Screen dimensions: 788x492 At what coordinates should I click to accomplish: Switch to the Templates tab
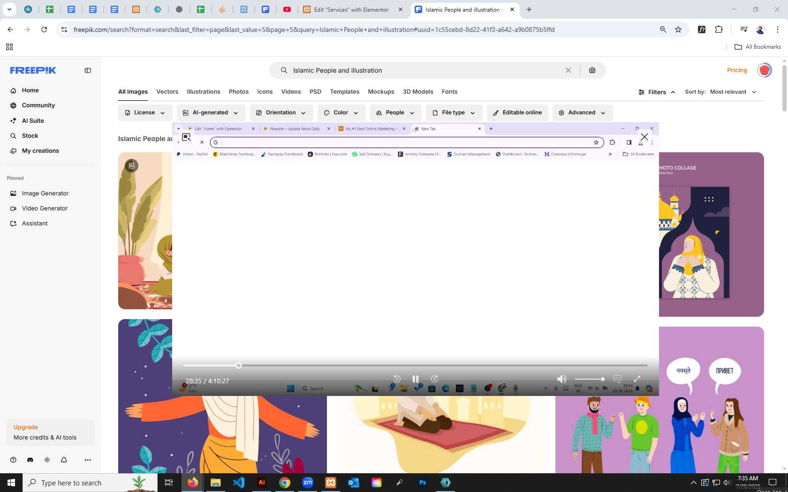[345, 92]
